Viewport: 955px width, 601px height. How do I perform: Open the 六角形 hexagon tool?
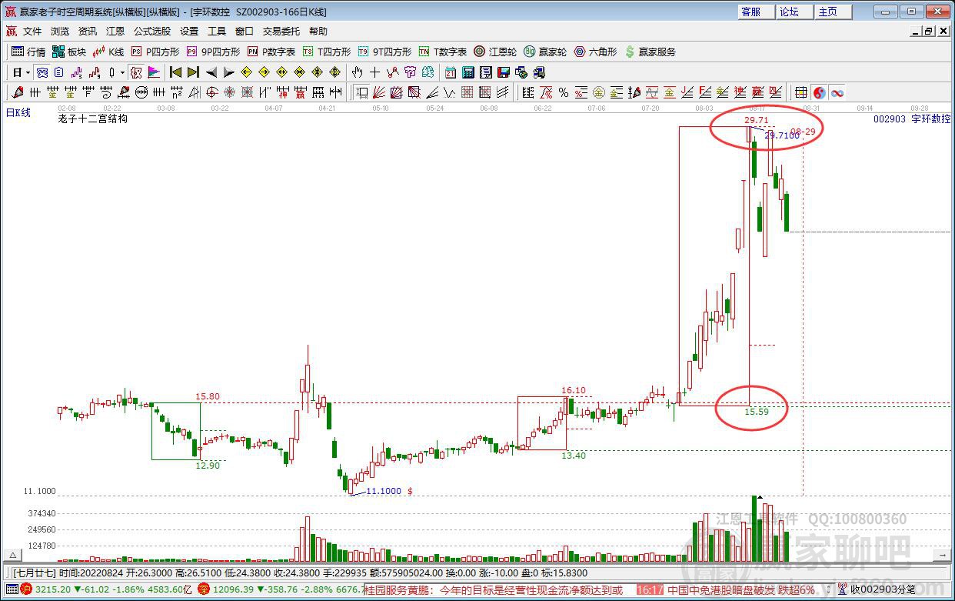pyautogui.click(x=595, y=52)
